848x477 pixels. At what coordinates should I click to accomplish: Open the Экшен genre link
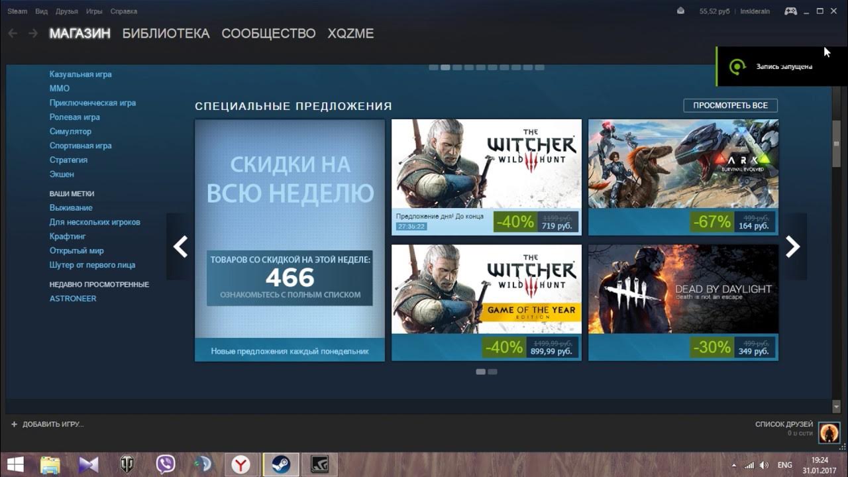click(62, 174)
